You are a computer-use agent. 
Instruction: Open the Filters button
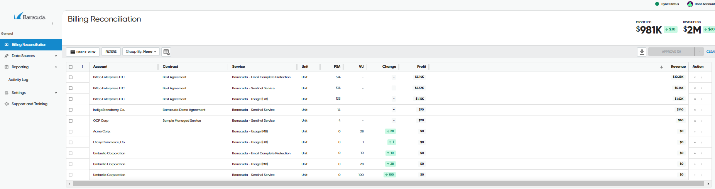point(111,52)
